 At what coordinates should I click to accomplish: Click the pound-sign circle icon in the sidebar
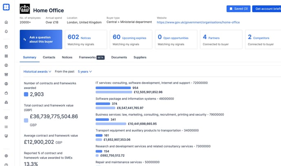point(6,65)
